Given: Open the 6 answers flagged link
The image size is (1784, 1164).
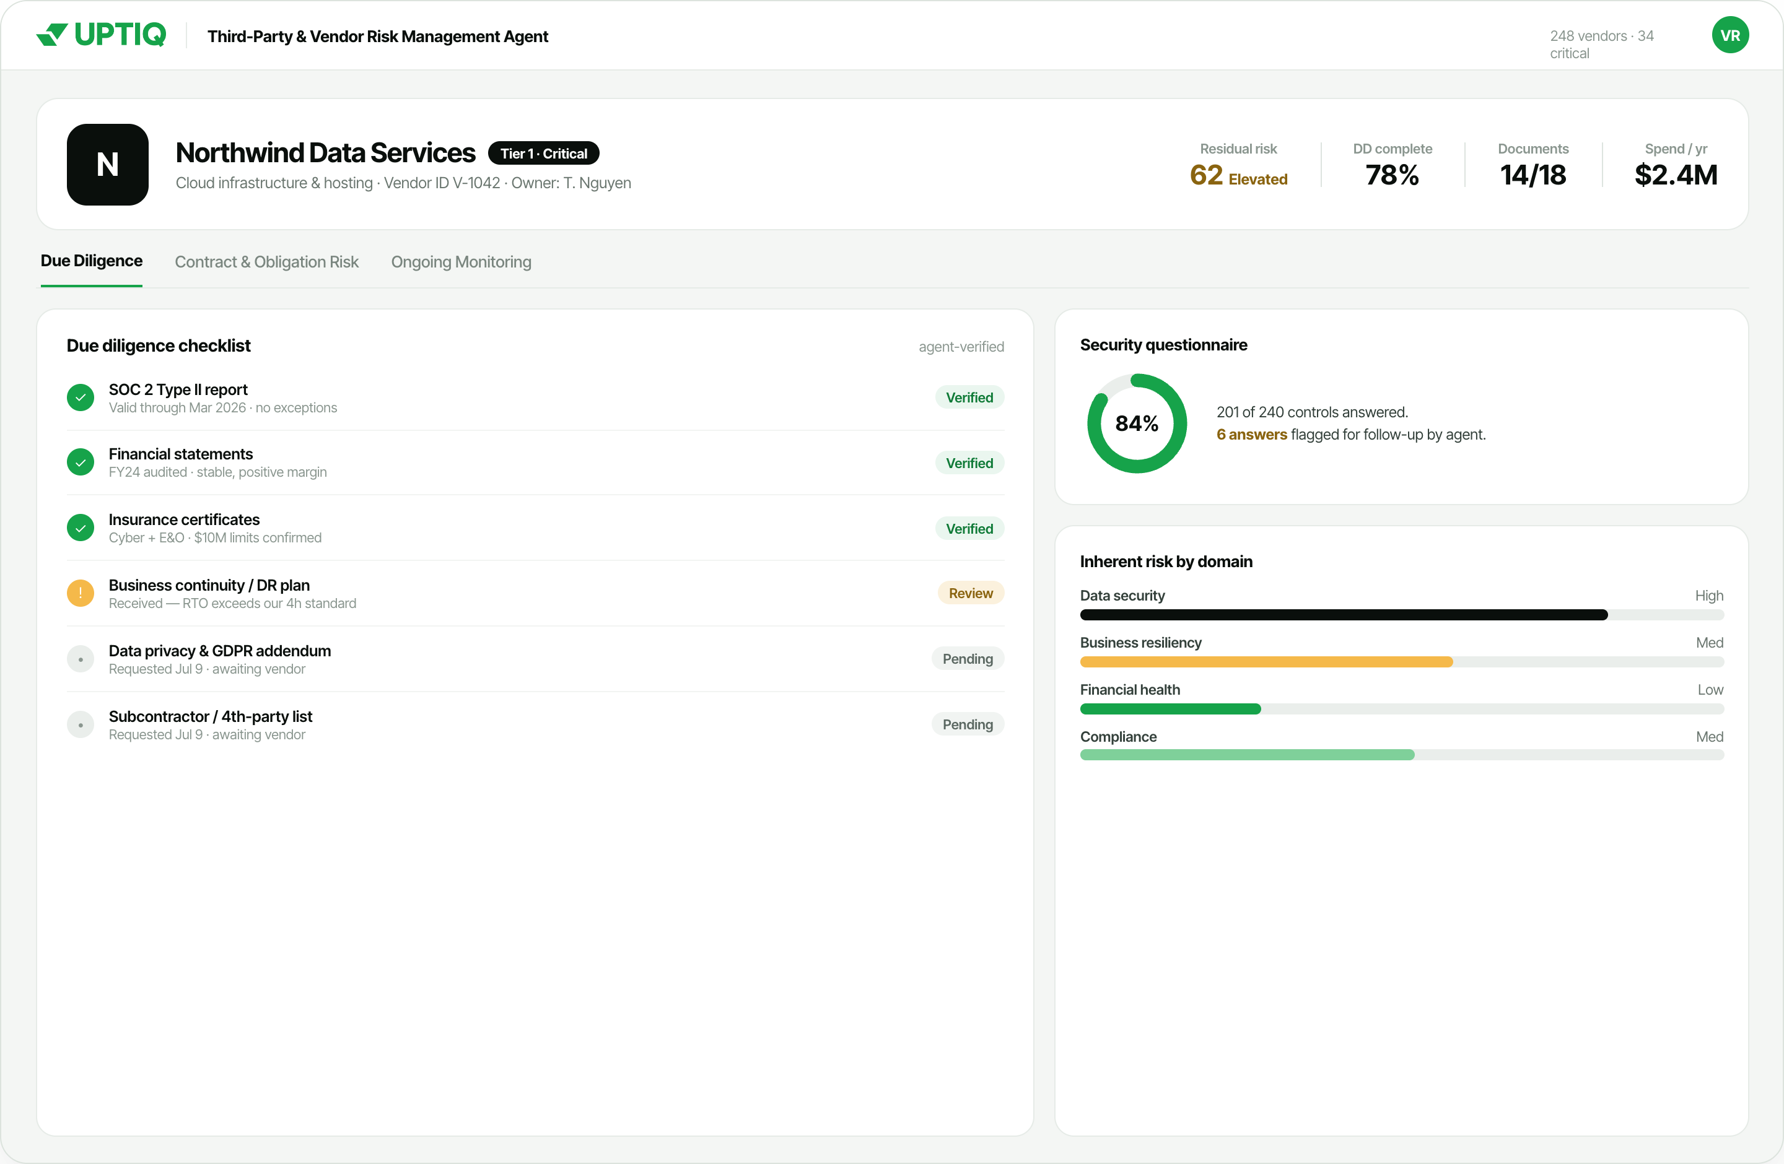Looking at the screenshot, I should [x=1251, y=435].
